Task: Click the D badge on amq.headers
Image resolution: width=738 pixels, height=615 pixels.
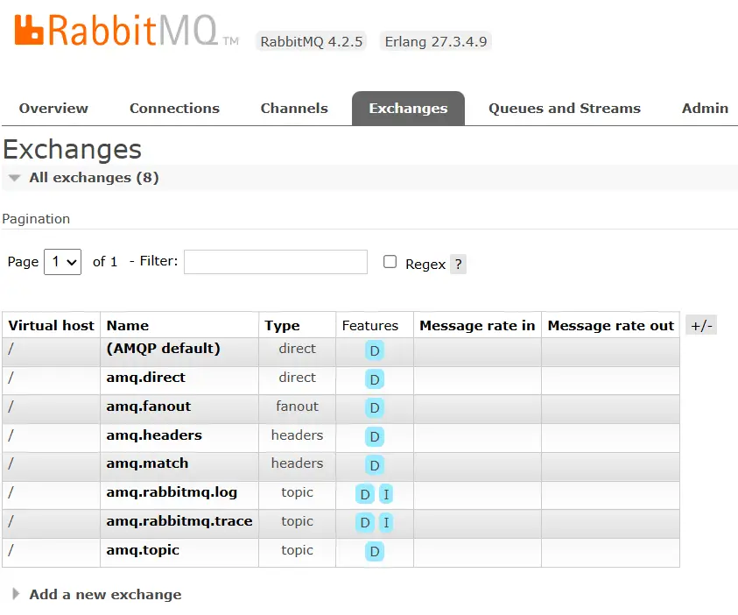Action: pos(374,436)
